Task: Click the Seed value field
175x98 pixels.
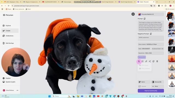Action: 144,49
